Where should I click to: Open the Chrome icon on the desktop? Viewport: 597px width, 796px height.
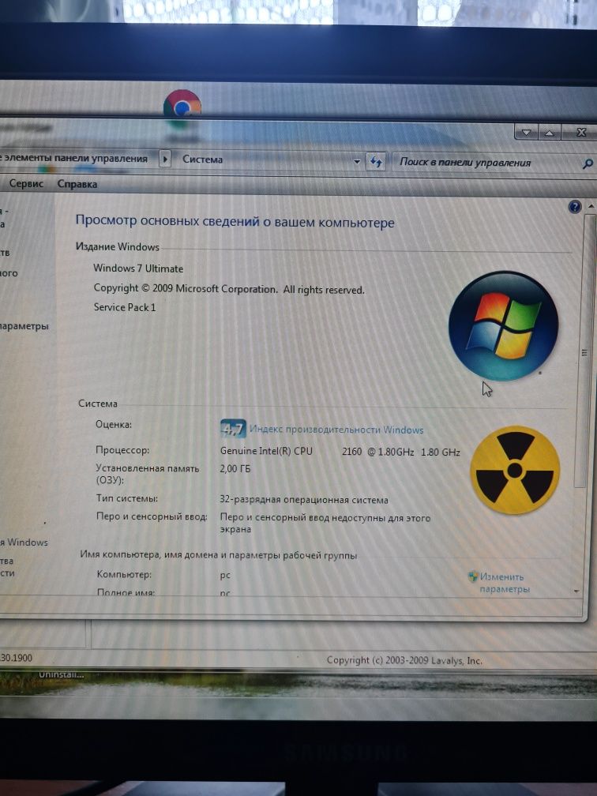[x=182, y=108]
